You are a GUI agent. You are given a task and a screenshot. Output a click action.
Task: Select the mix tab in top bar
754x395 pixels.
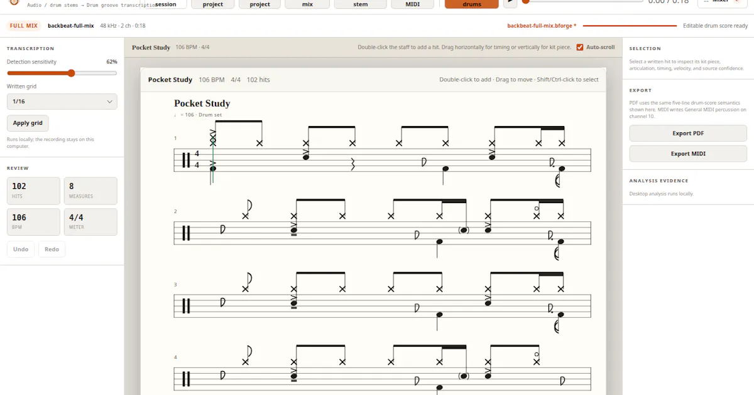(307, 4)
